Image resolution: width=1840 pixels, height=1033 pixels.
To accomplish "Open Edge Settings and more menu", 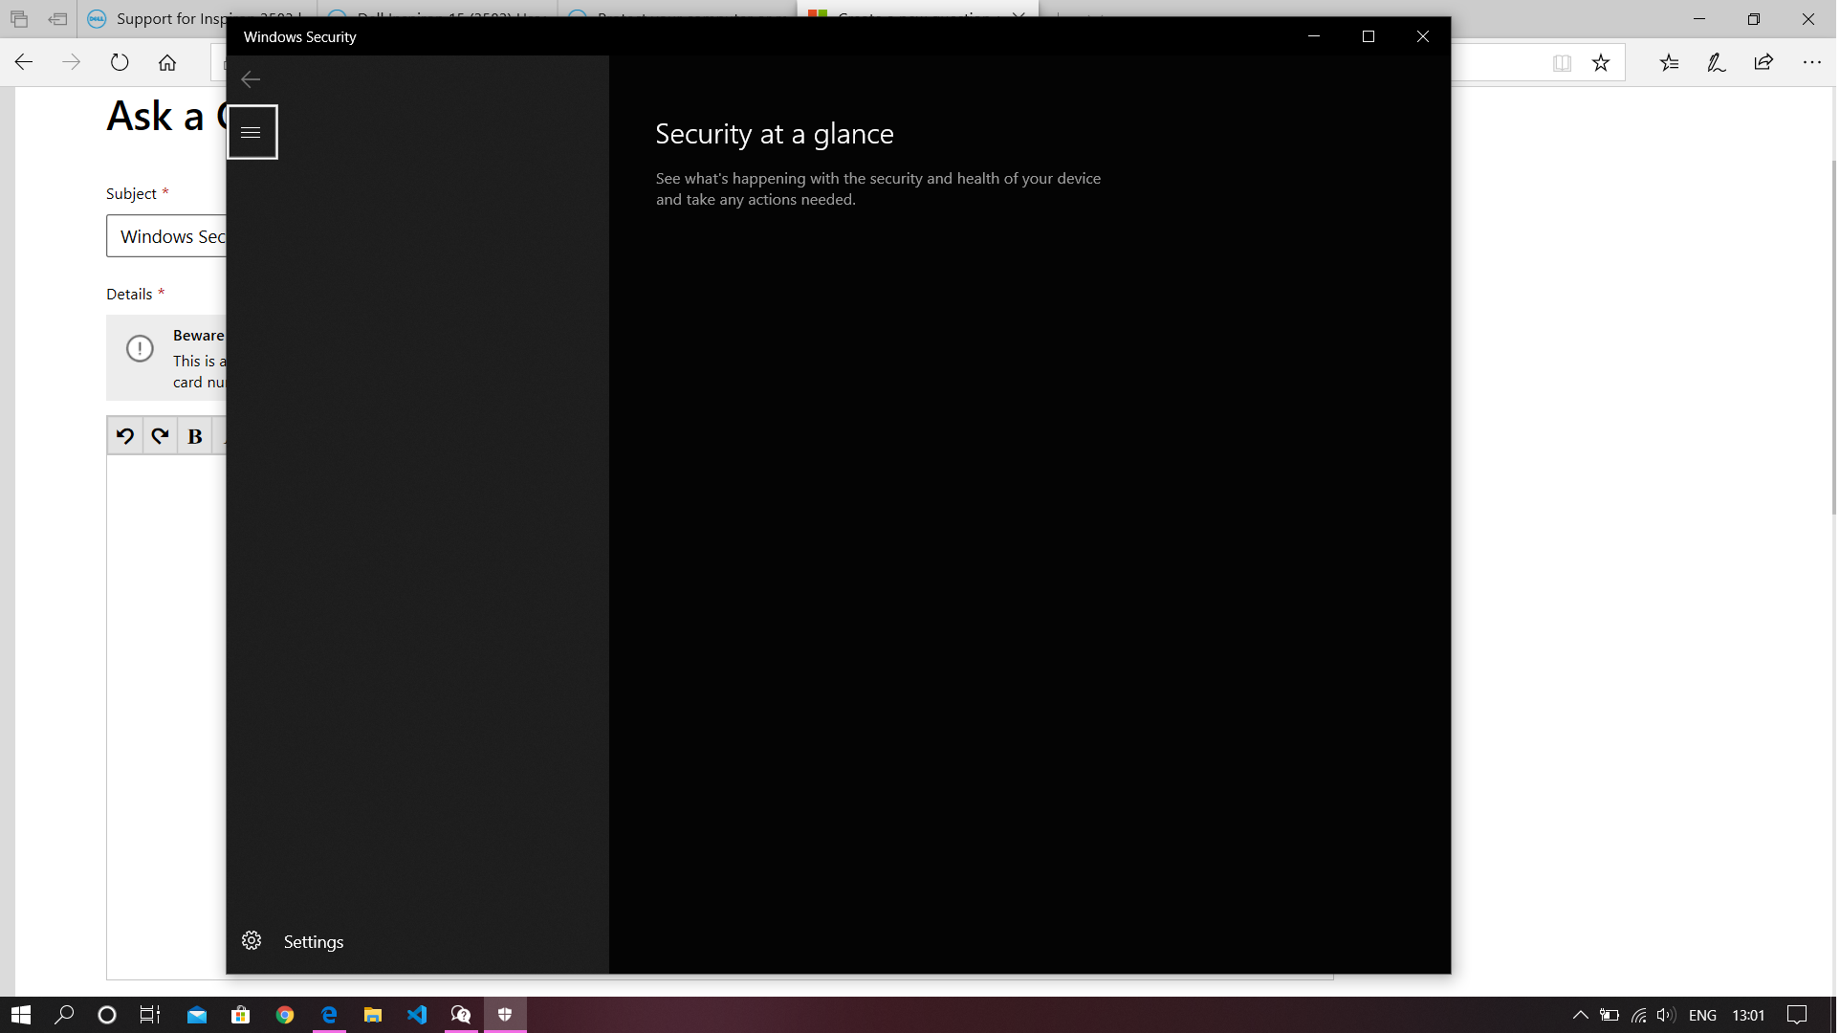I will [1812, 63].
